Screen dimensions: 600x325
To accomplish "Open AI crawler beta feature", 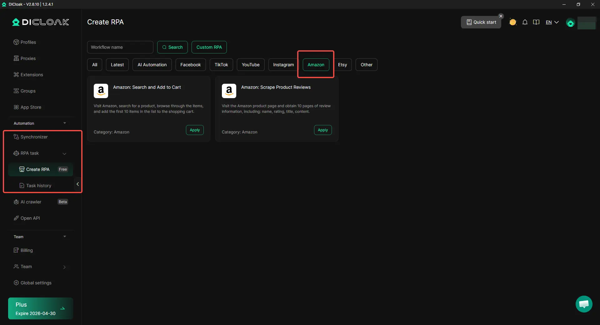I will point(31,202).
